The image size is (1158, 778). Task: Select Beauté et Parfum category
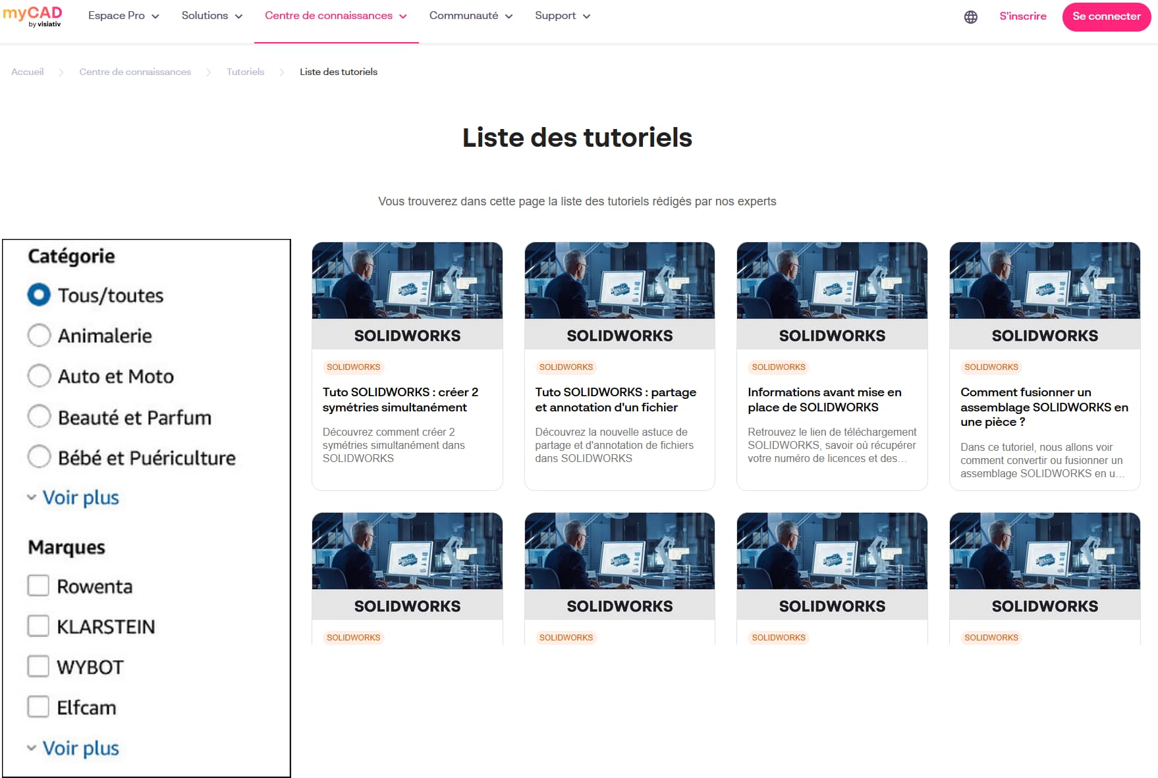pyautogui.click(x=39, y=417)
